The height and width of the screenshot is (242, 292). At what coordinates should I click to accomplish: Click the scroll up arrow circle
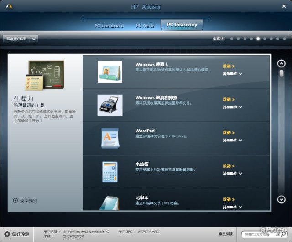coord(281,64)
